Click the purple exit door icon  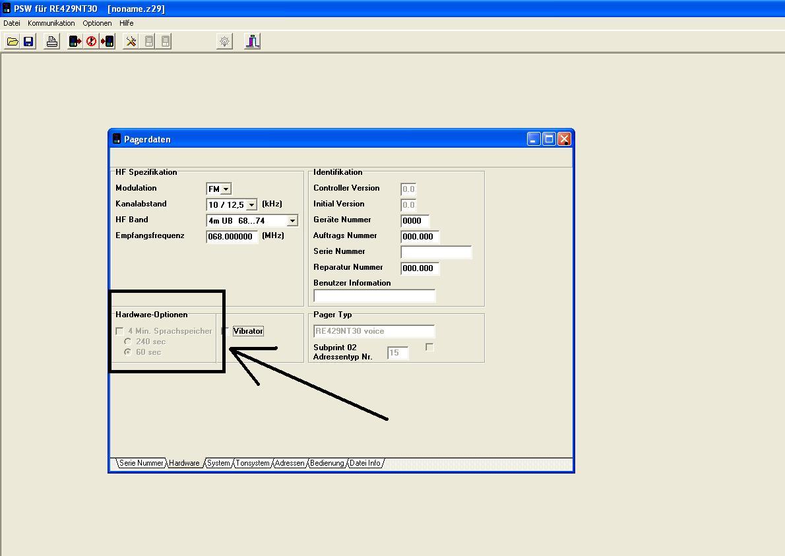252,42
